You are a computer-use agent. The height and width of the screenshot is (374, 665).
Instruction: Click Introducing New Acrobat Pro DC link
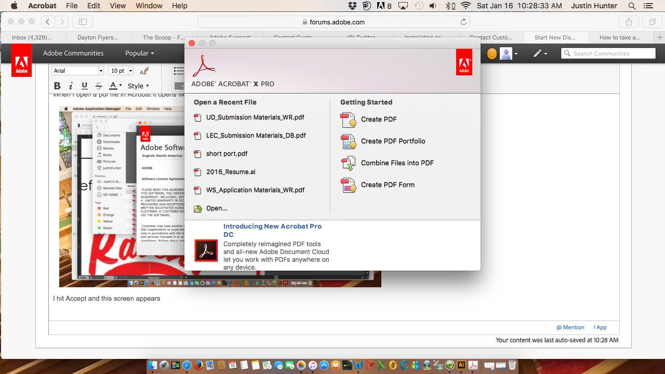[x=272, y=230]
